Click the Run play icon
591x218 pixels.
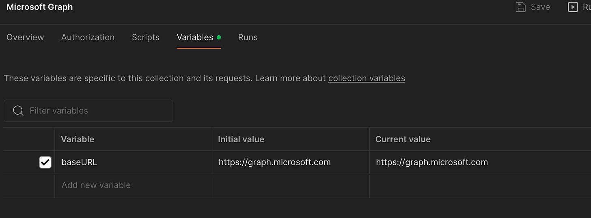572,7
